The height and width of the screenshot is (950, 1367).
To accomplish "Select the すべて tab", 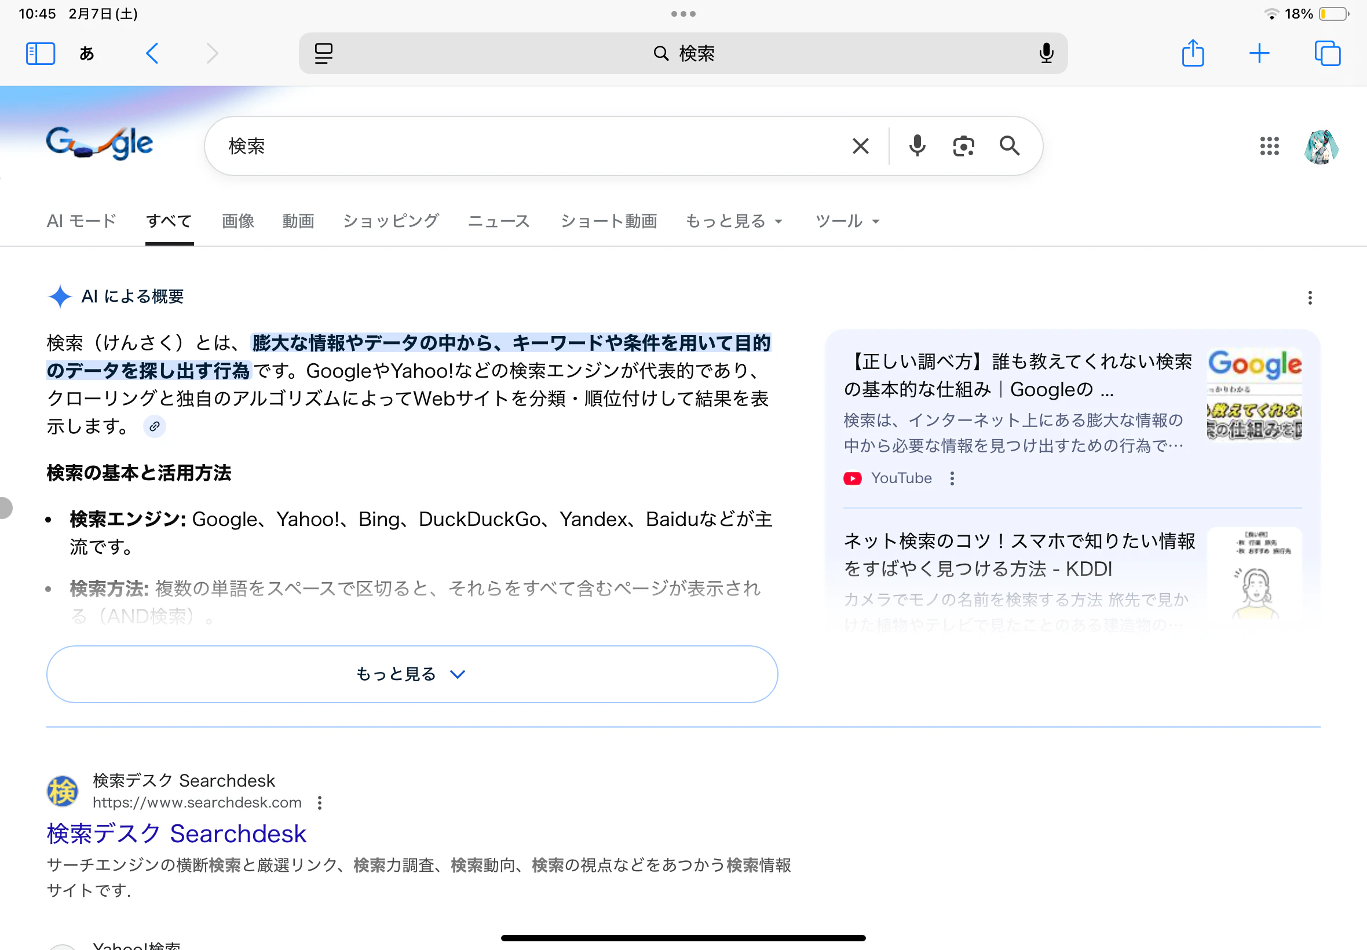I will pos(169,221).
